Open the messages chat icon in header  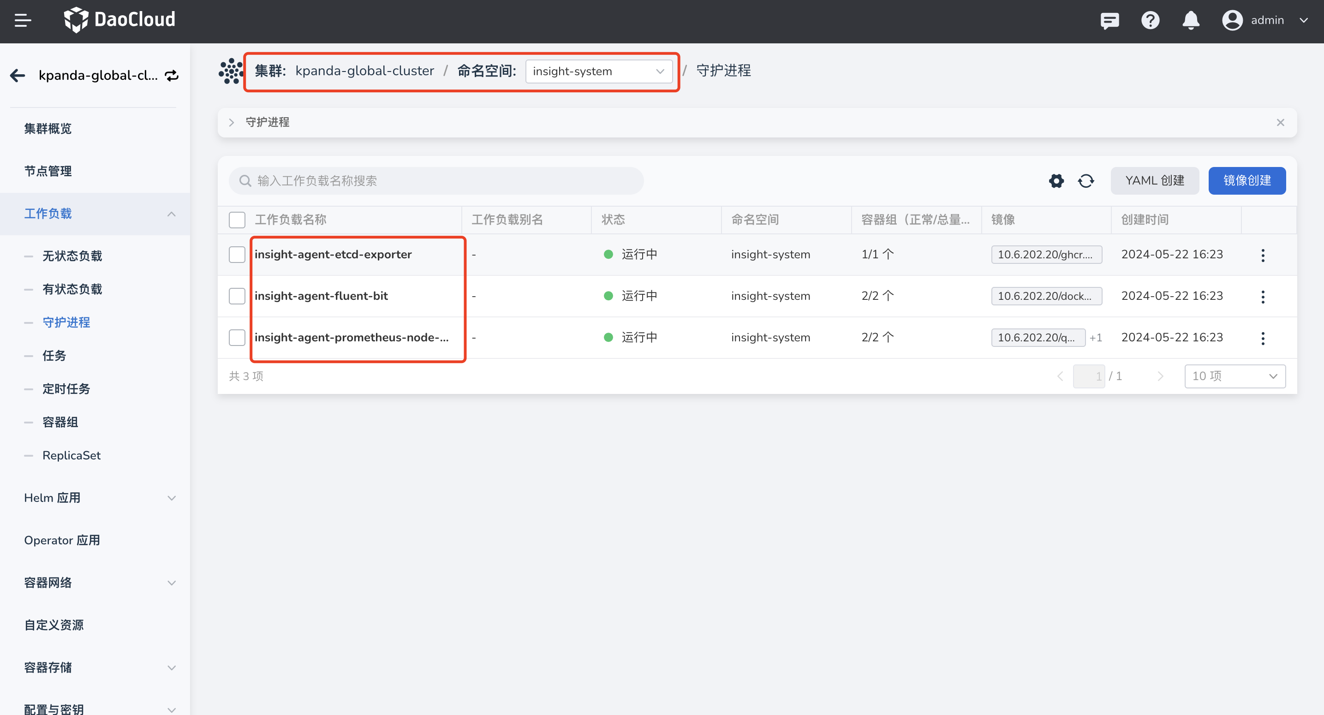(1109, 20)
